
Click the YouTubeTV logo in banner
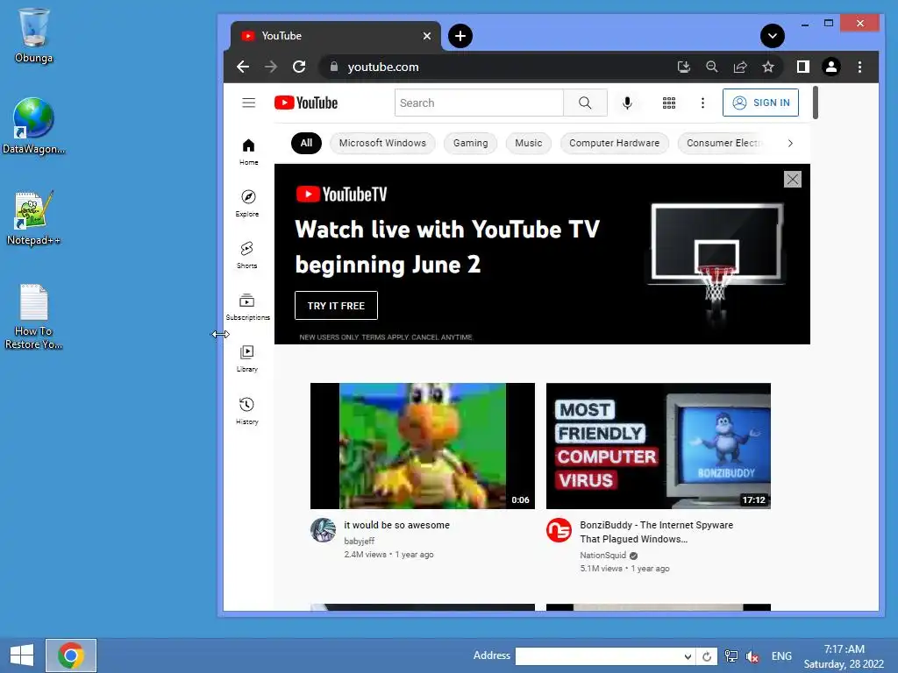point(341,195)
